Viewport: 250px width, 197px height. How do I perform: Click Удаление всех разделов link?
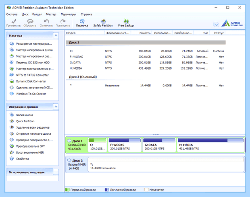point(33,127)
